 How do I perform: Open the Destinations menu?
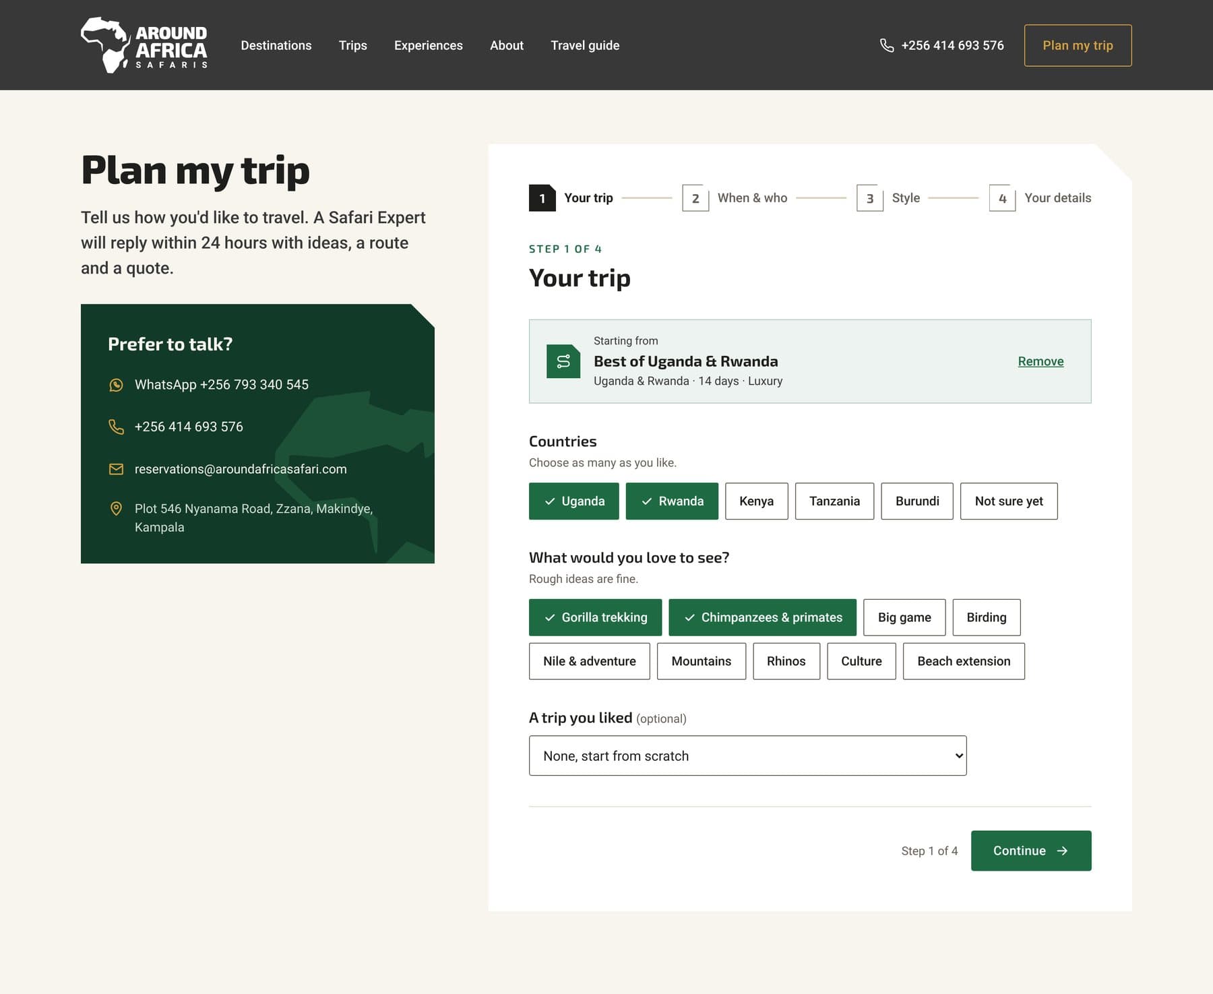point(276,45)
